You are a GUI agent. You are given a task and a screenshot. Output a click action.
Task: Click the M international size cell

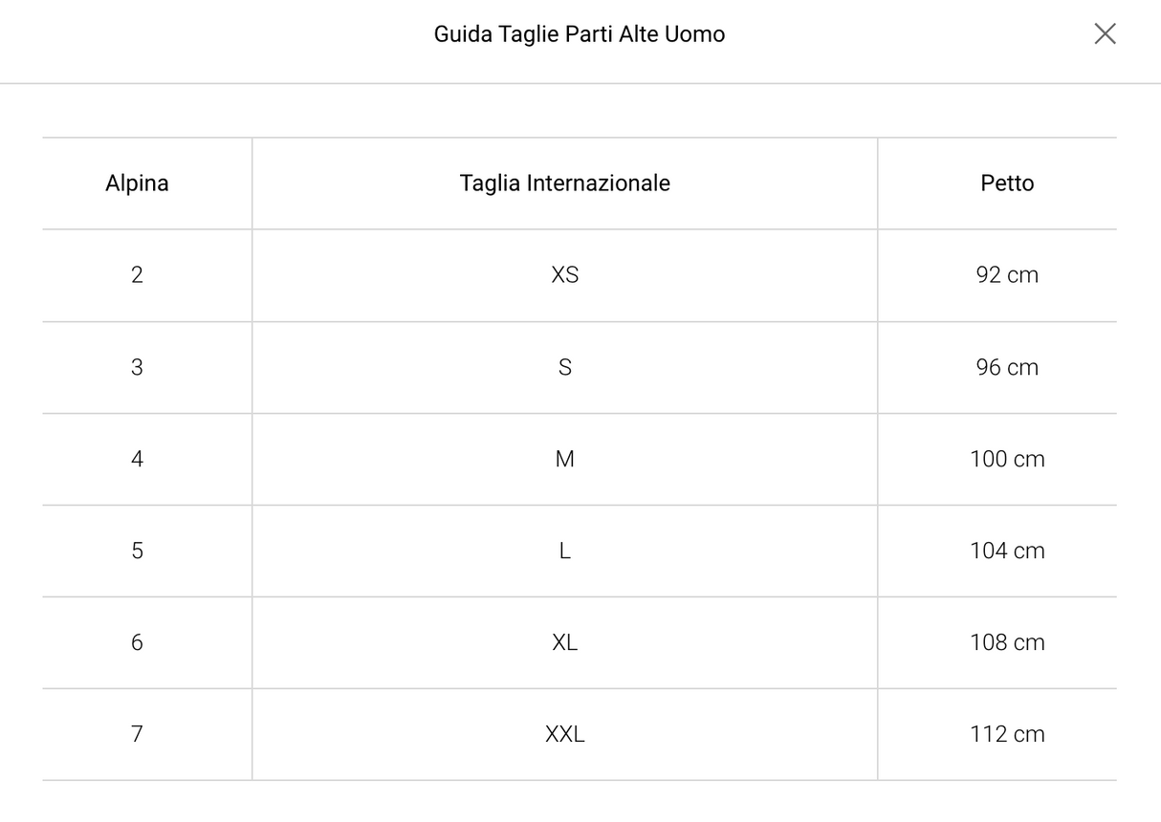[x=564, y=459]
